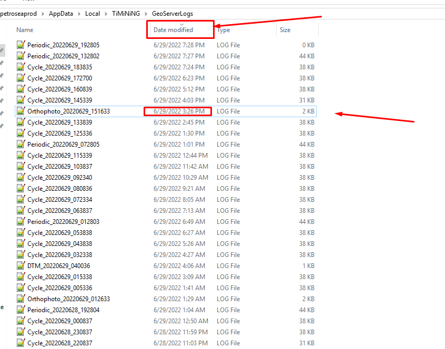This screenshot has width=445, height=349.
Task: Go to the AppData breadcrumb folder
Action: pos(60,14)
